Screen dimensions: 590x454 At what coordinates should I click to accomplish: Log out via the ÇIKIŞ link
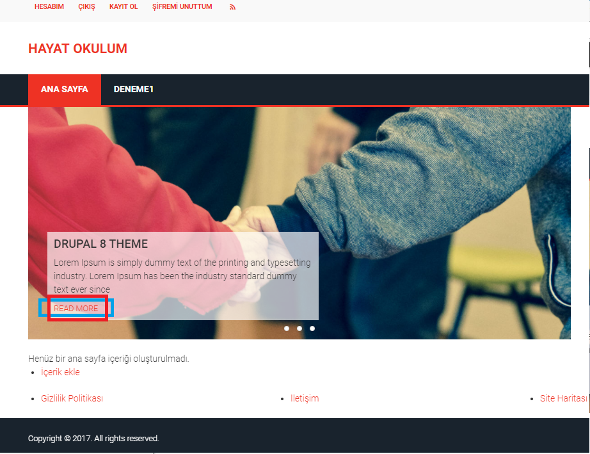pos(86,7)
